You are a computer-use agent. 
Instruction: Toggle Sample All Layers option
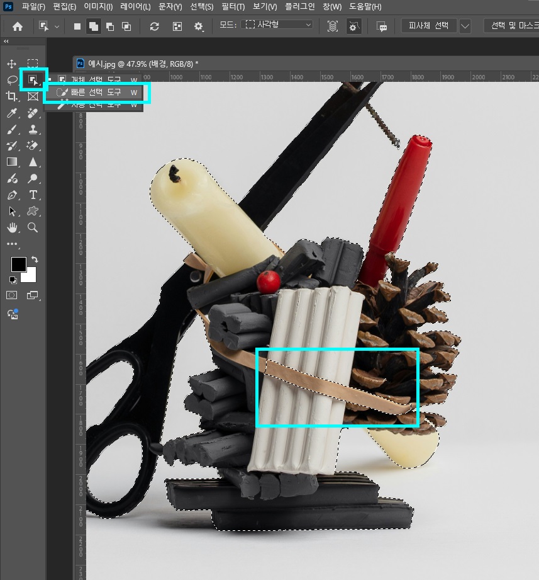click(333, 26)
